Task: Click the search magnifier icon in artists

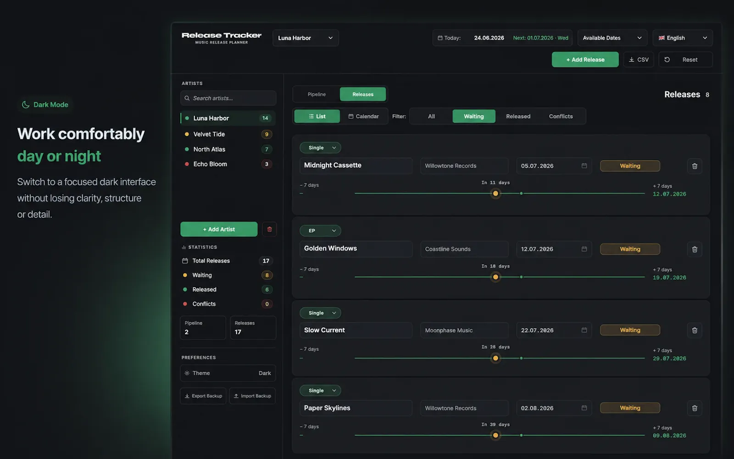Action: pos(187,98)
